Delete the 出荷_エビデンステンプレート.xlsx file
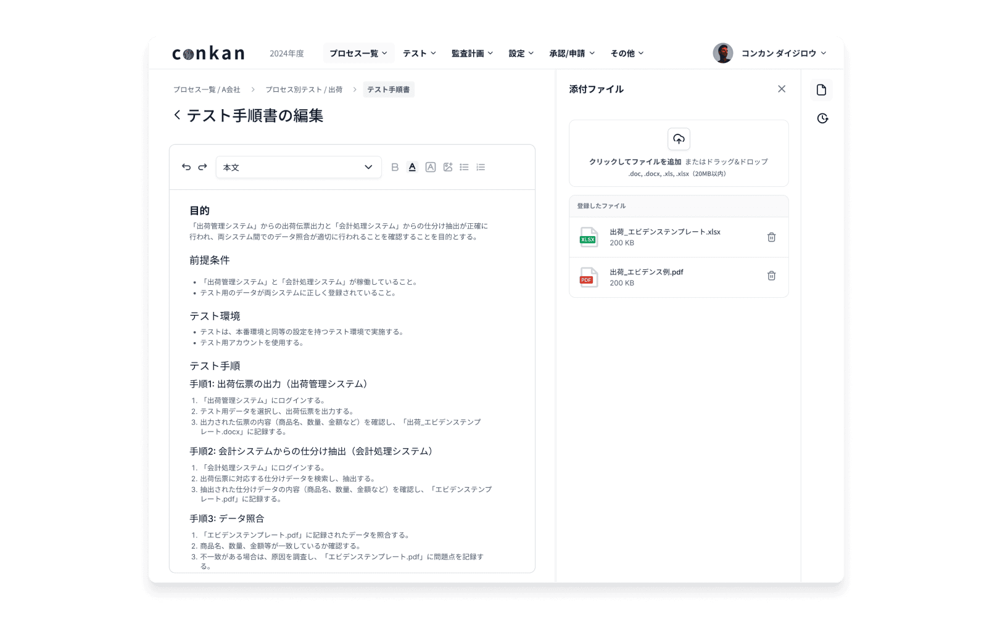992x619 pixels. (771, 237)
